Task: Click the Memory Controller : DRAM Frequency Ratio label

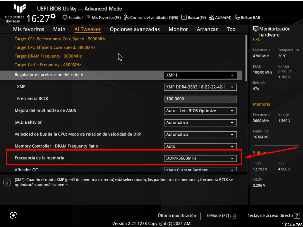Action: pyautogui.click(x=56, y=146)
